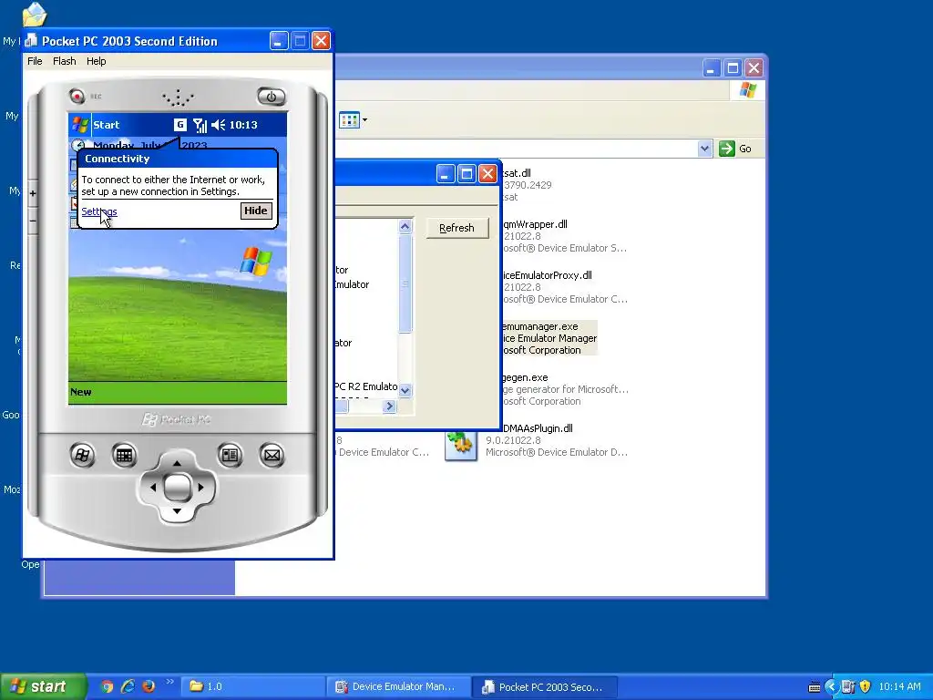Expand hidden system tray icons
This screenshot has width=933, height=700.
(x=831, y=686)
